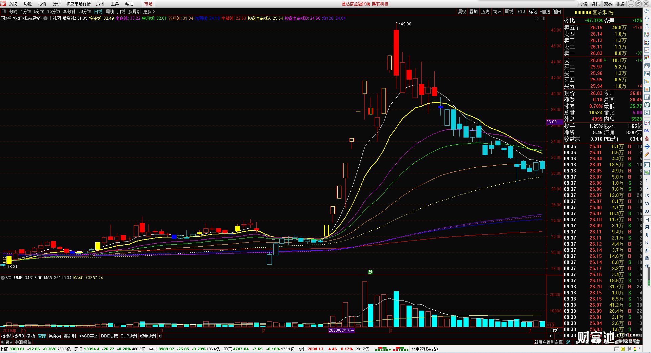Switch to the MACD基本 indicator tab
Viewport: 651px width, 353px height.
pos(88,336)
